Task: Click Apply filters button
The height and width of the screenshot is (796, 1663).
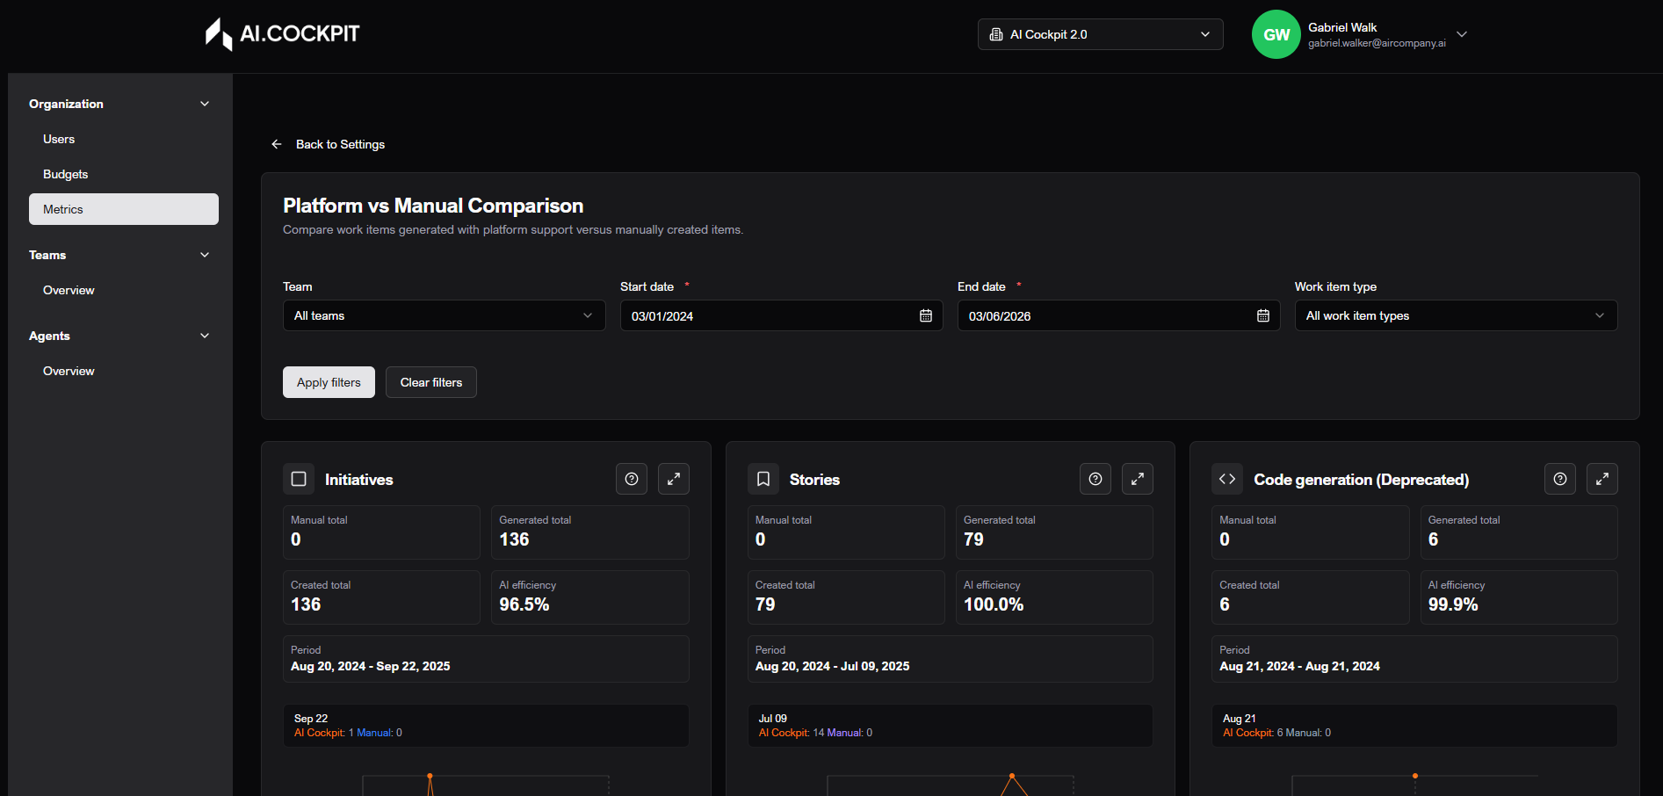Action: pyautogui.click(x=329, y=382)
